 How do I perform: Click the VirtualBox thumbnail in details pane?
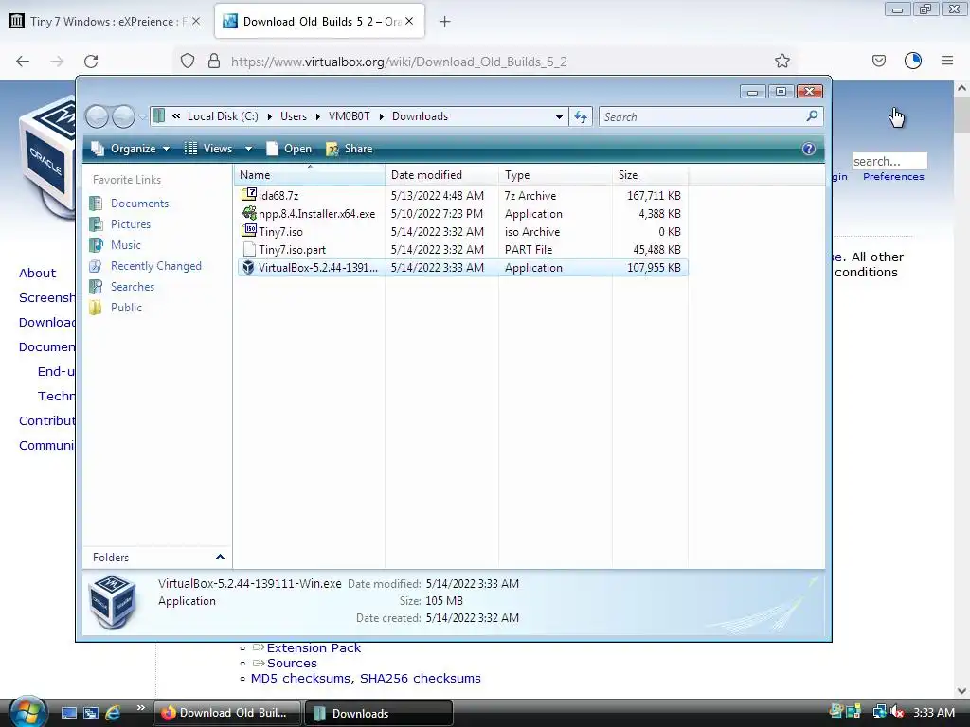click(112, 601)
